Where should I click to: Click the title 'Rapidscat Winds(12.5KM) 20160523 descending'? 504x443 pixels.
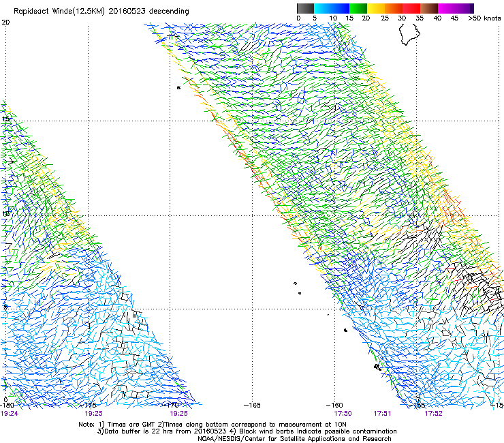click(101, 11)
